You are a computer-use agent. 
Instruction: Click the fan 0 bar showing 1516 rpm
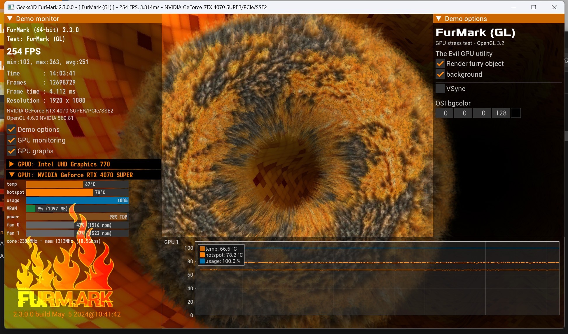(x=77, y=225)
